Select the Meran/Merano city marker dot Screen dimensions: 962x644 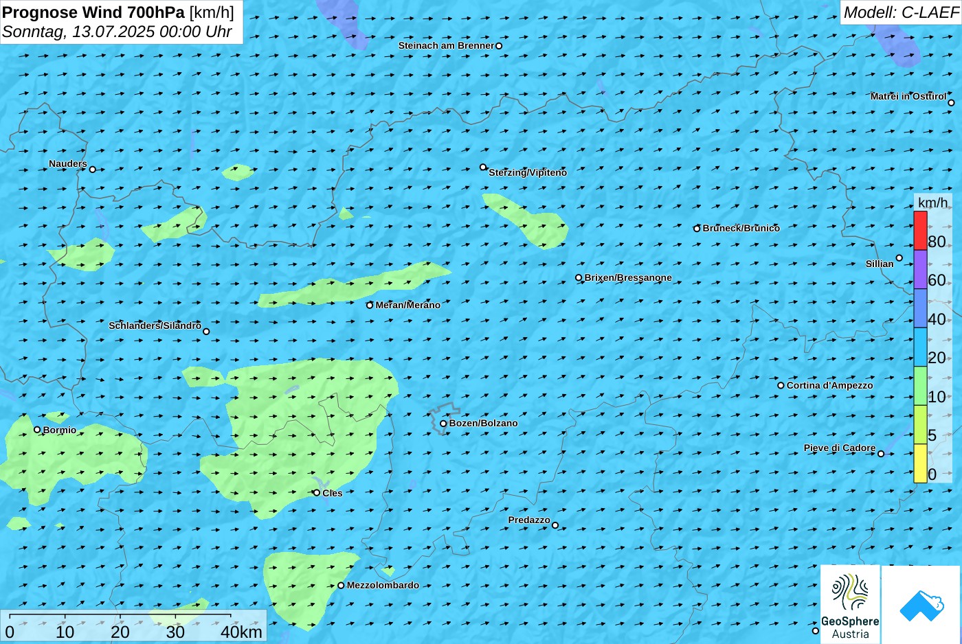pos(370,305)
